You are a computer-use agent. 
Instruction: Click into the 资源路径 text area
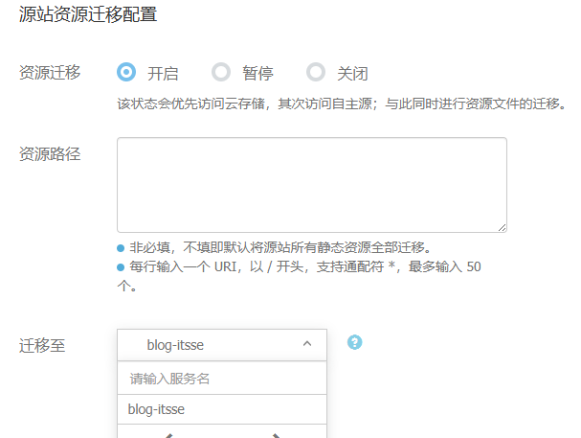point(312,185)
